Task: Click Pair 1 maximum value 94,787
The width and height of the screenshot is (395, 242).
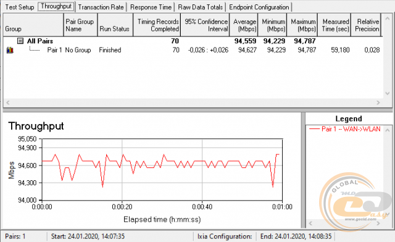Action: click(307, 50)
